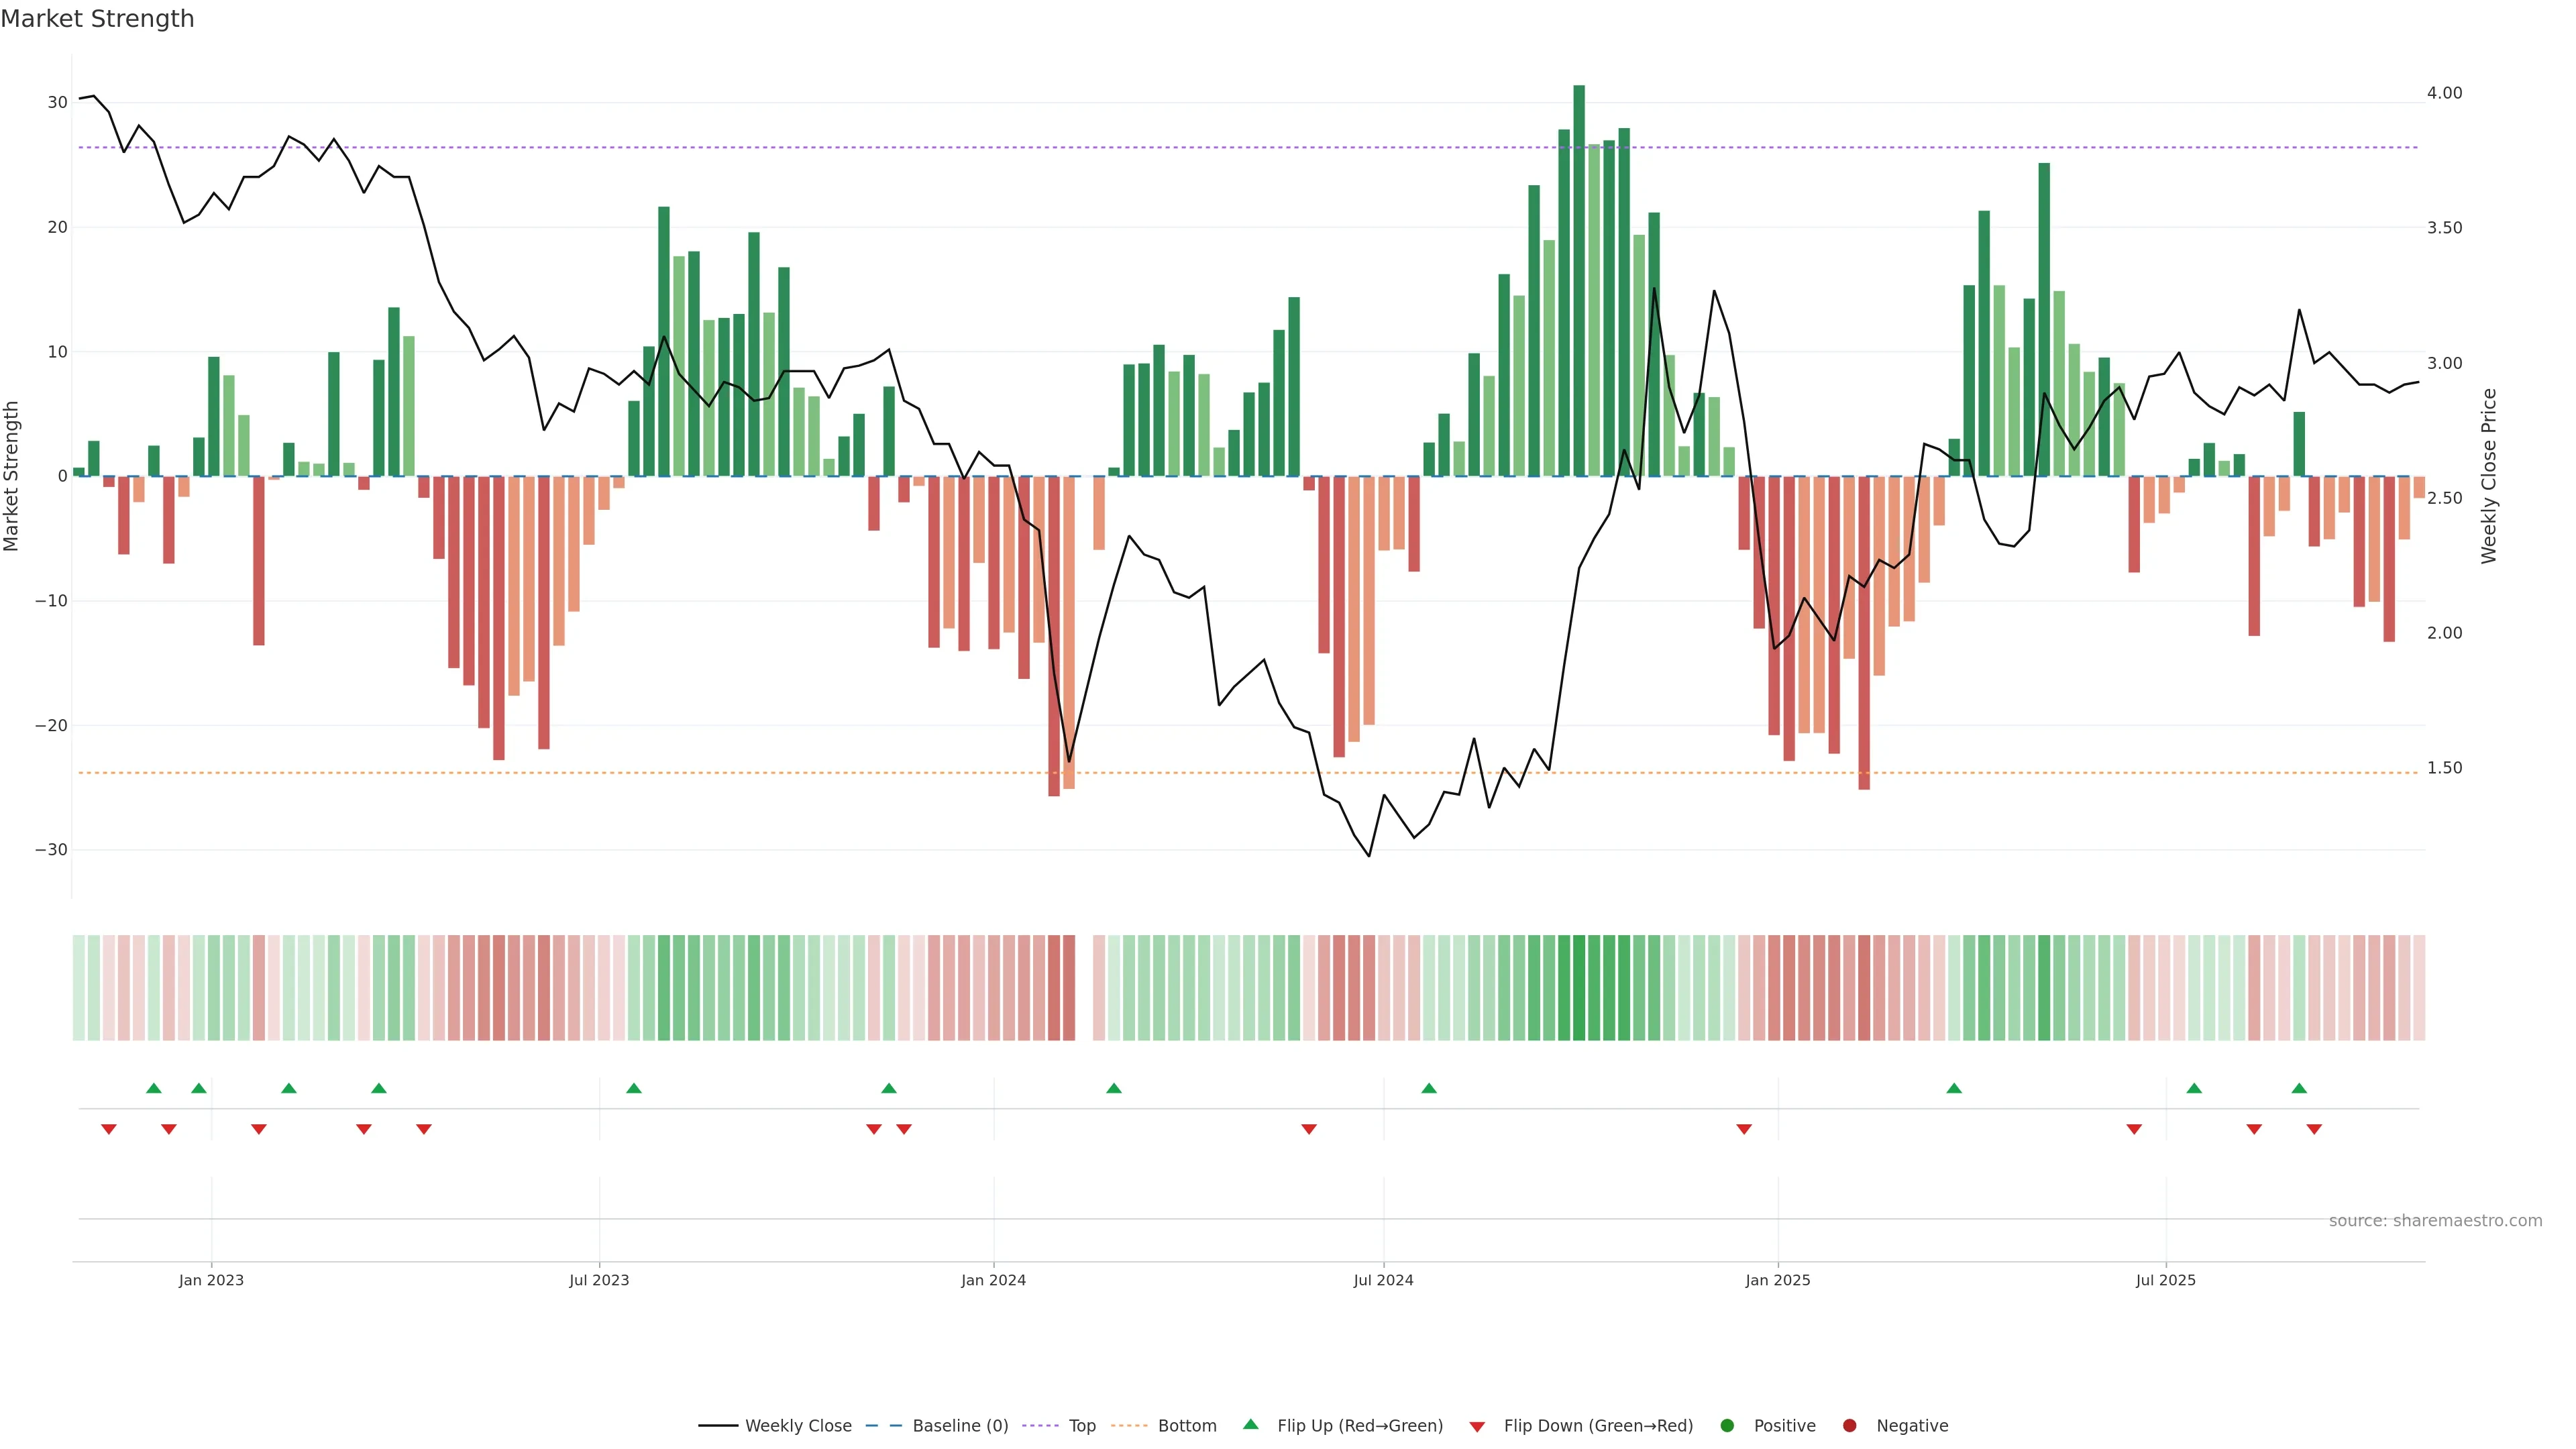Click the Jan 2024 x-axis label
Screen dimensions: 2576x1449
coord(993,1280)
